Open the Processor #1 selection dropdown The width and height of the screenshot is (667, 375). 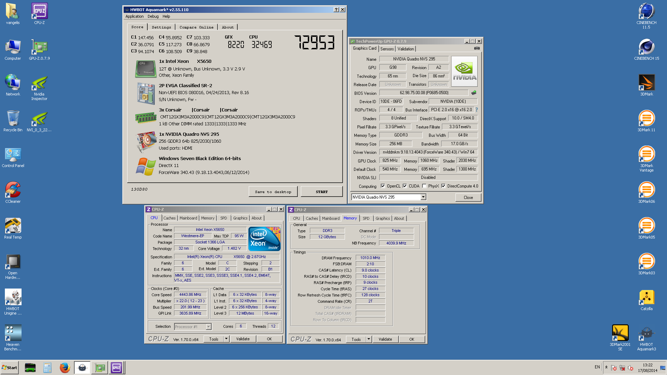tap(208, 327)
